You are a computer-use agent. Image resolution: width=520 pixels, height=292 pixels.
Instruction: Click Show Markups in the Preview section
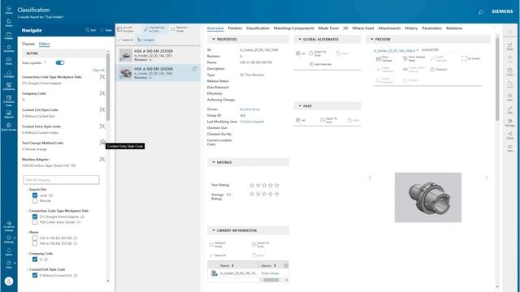(384, 58)
